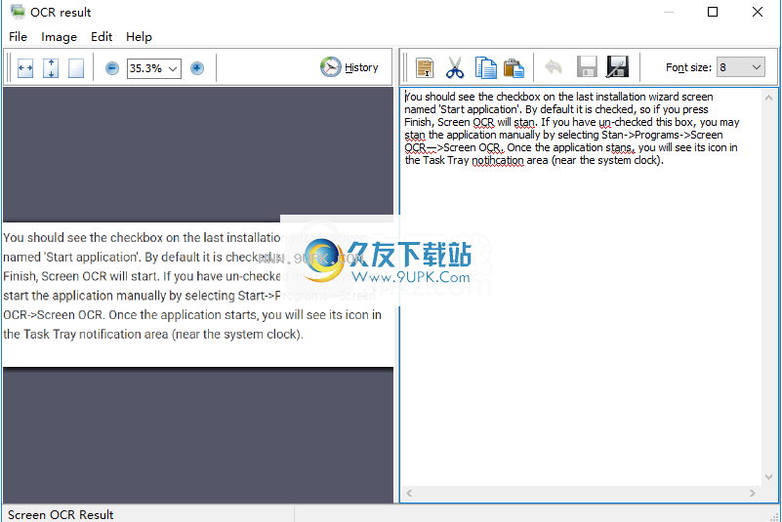Screen dimensions: 782x522
Task: Save as with dark floppy icon
Action: coord(617,66)
